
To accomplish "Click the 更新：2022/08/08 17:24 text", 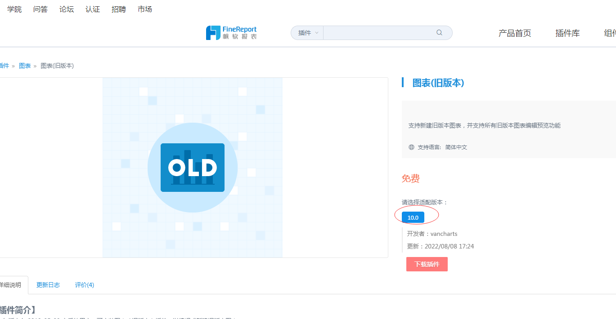I will (441, 246).
